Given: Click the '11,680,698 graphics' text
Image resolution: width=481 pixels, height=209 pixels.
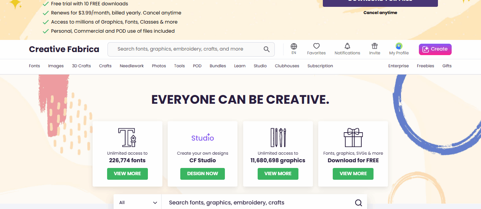Looking at the screenshot, I should tap(278, 160).
